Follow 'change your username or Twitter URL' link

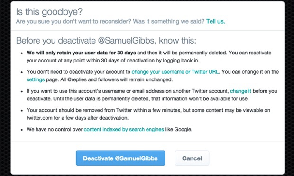[175, 72]
